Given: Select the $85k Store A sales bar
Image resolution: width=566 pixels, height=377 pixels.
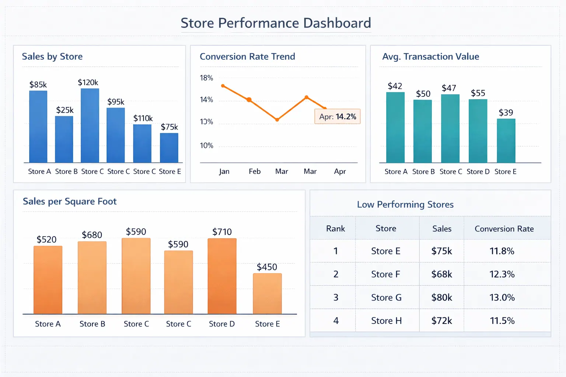Looking at the screenshot, I should (39, 127).
